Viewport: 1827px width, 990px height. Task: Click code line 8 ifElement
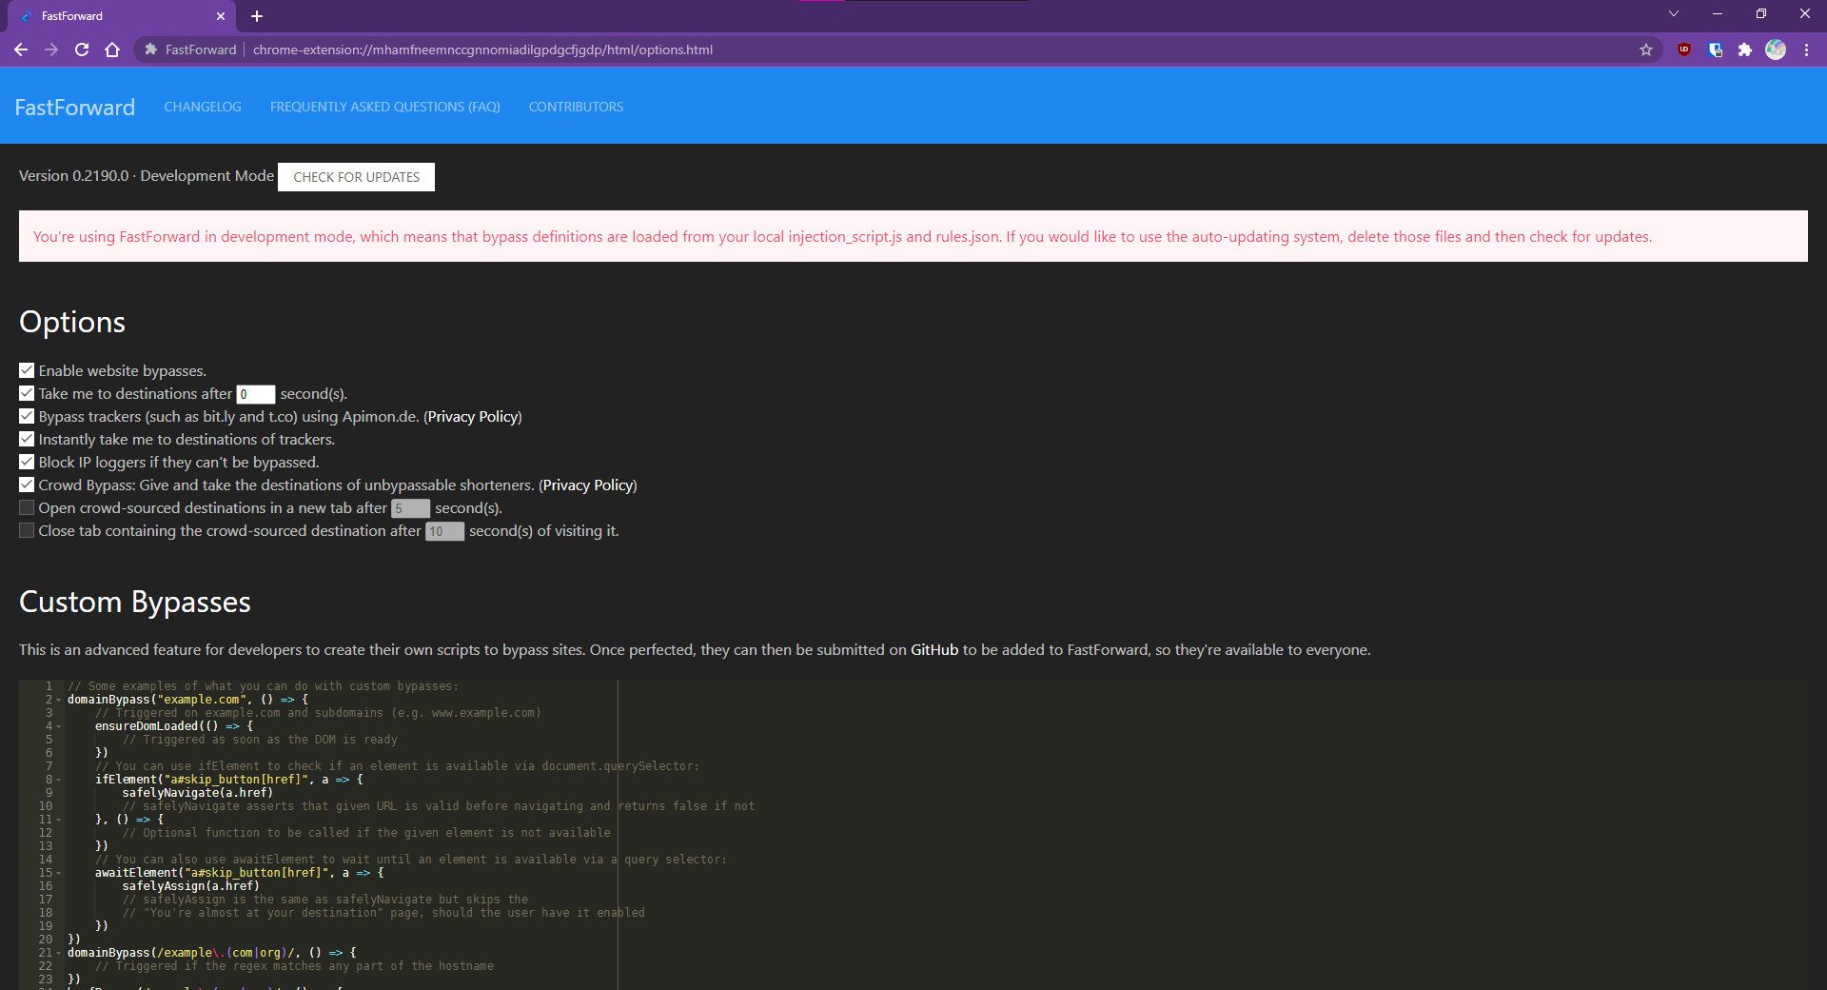pos(228,780)
